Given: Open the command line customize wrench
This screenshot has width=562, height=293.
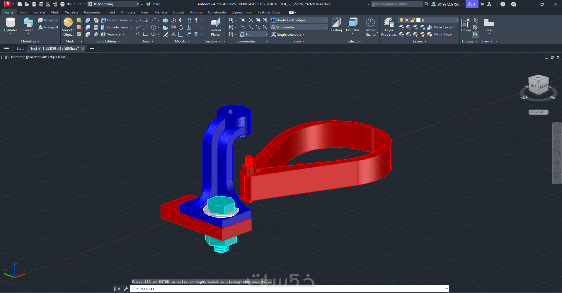Looking at the screenshot, I should point(126,289).
